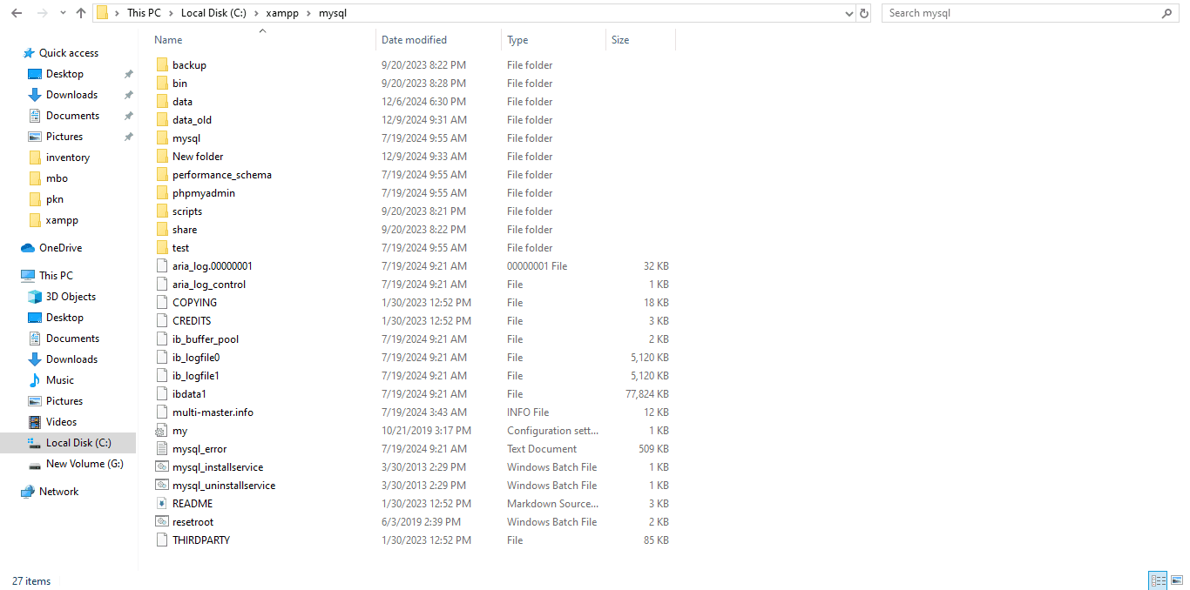Click the Forward navigation arrow
Screen dimensions: 1190x590
point(43,13)
